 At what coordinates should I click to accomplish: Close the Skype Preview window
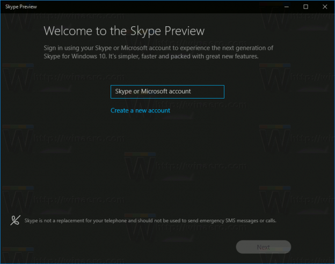(325, 7)
